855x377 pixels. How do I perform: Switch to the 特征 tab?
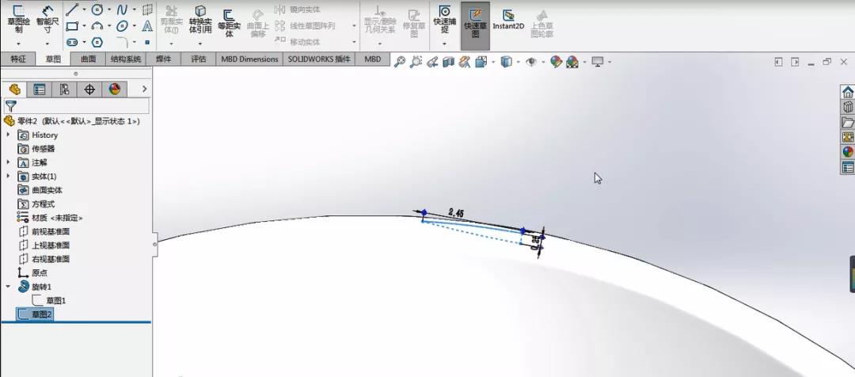pos(18,59)
